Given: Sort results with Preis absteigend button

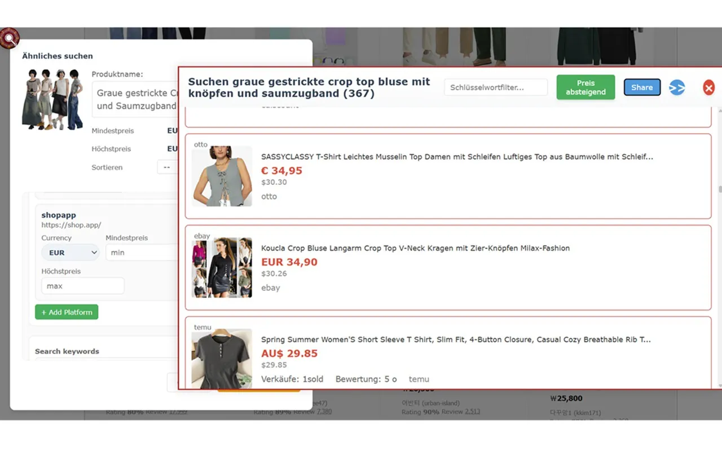Looking at the screenshot, I should tap(585, 87).
